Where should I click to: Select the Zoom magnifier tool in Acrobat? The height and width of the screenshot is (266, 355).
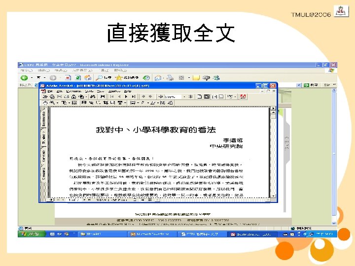click(52, 102)
